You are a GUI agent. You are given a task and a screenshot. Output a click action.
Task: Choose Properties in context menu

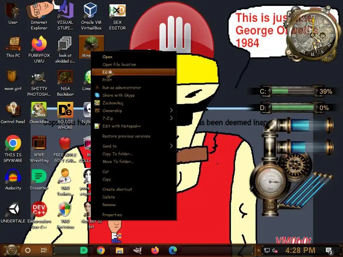[x=133, y=215]
